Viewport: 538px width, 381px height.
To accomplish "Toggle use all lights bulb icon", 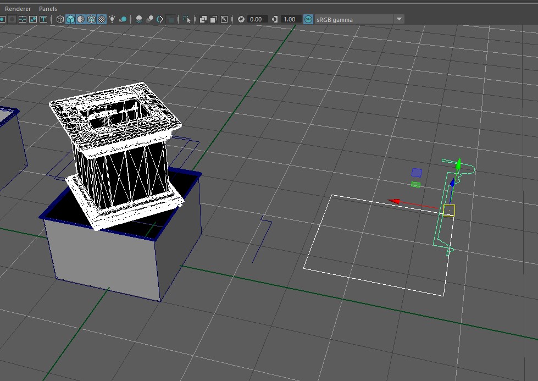I will pyautogui.click(x=112, y=19).
